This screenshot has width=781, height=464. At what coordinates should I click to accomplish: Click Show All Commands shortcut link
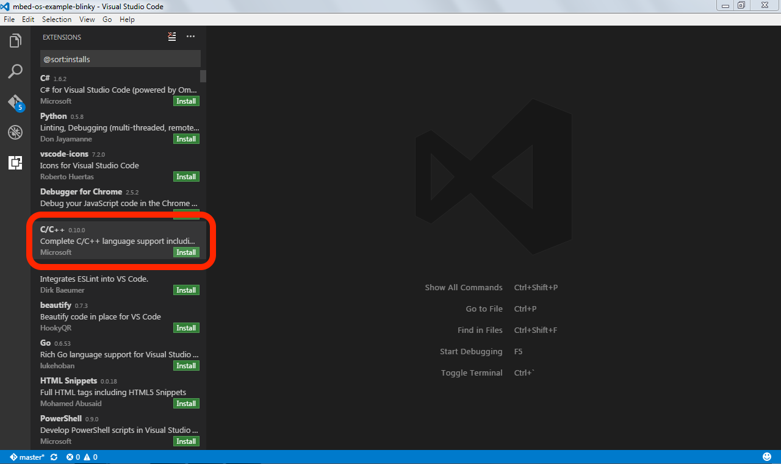pyautogui.click(x=464, y=287)
